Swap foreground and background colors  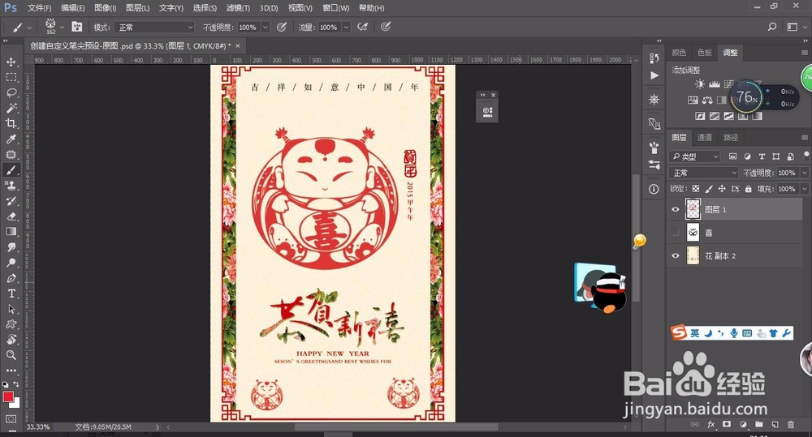16,384
